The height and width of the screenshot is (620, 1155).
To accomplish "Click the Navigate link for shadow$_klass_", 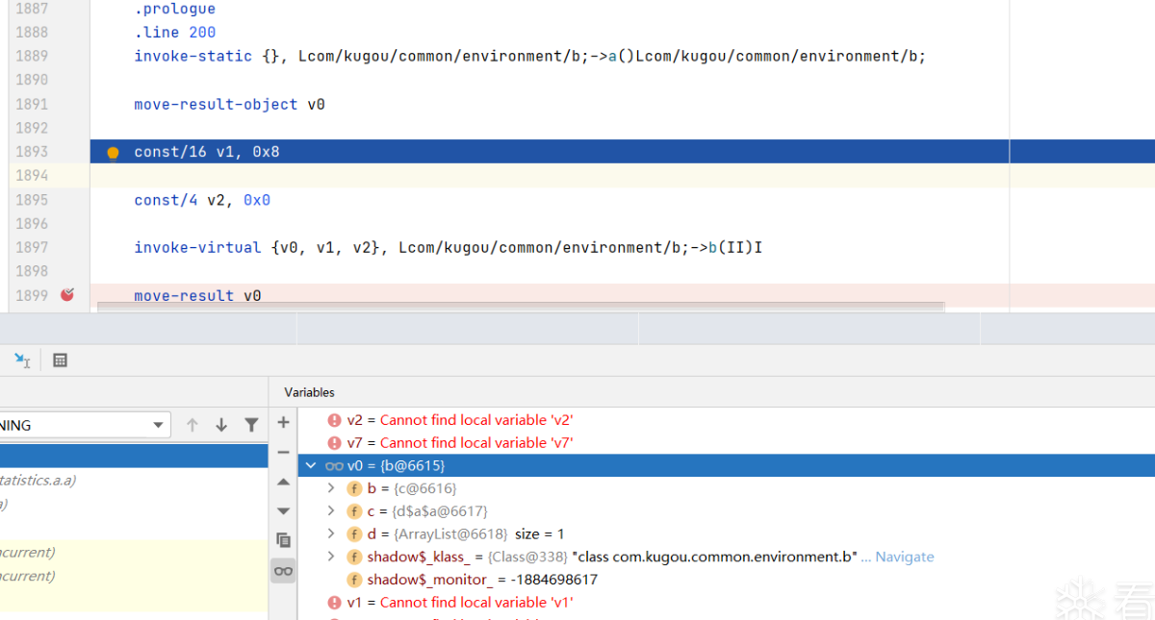I will pos(904,557).
